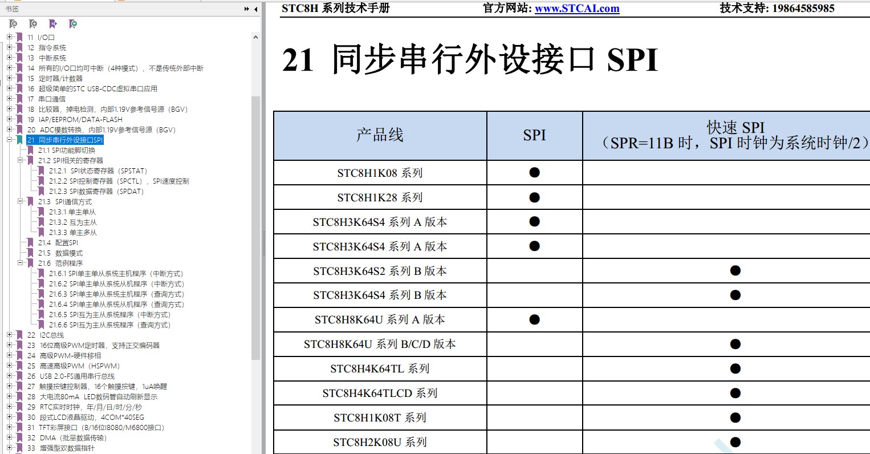
Task: Click the bookmark icon beside 28 大电流80mA LED
Action: point(20,397)
